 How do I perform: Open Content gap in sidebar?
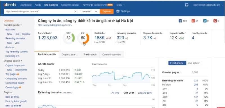12,87
